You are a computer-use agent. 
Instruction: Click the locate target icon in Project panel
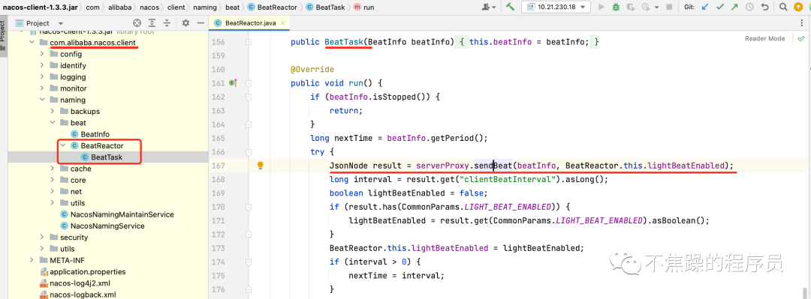(137, 23)
